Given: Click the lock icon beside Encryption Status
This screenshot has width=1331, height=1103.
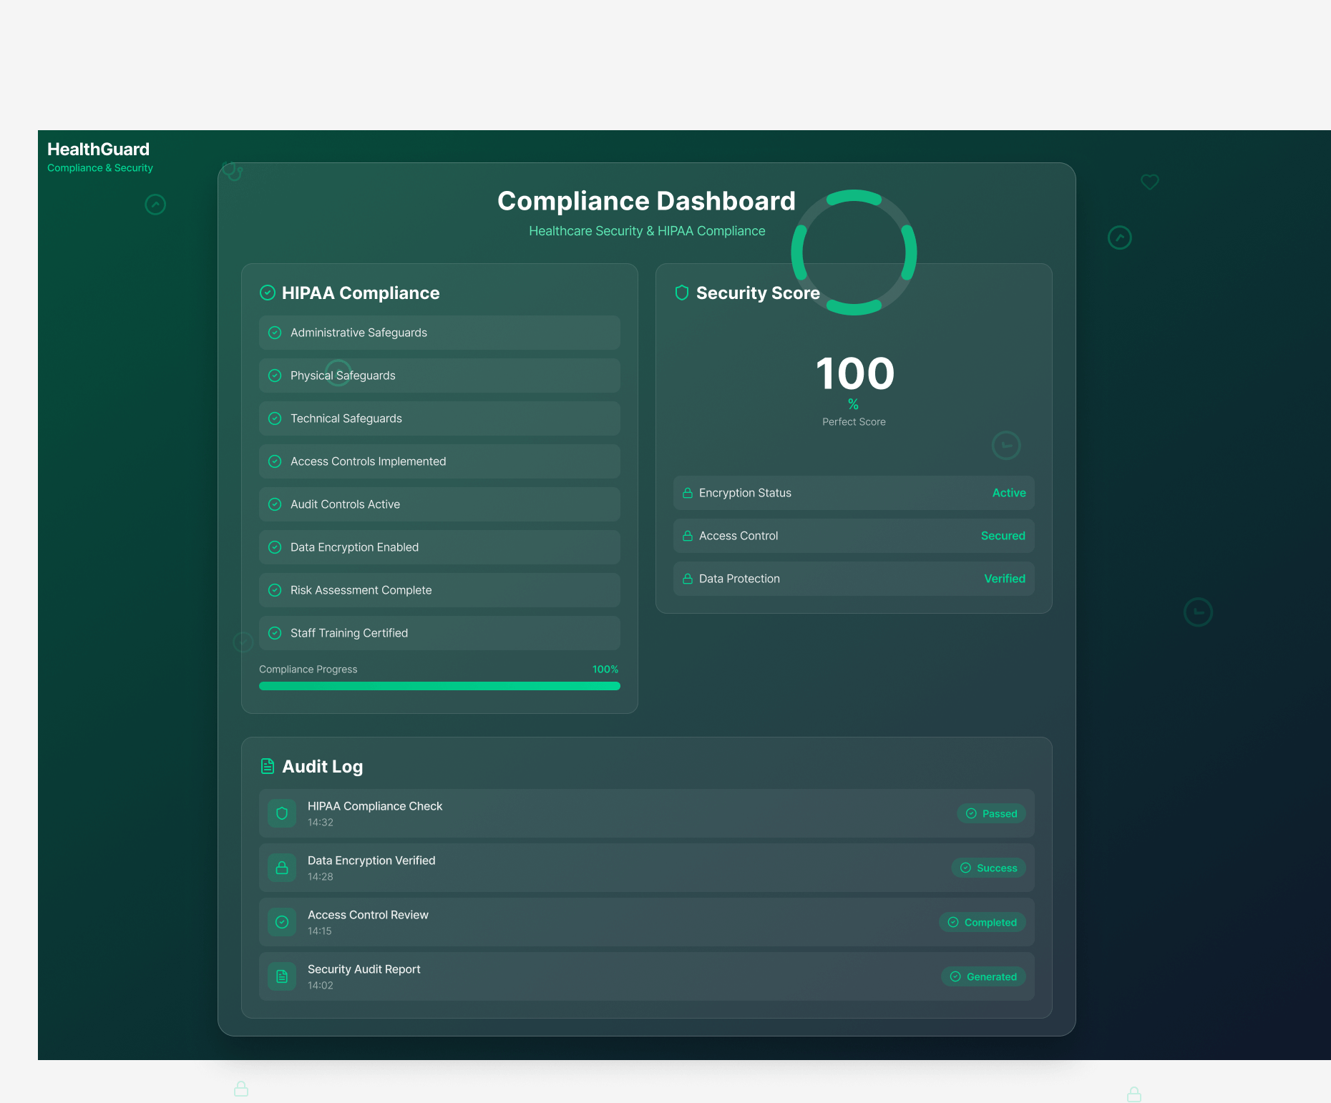Looking at the screenshot, I should (x=687, y=493).
